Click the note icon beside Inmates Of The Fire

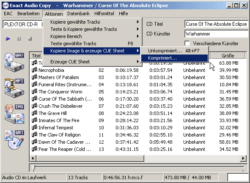pyautogui.click(x=34, y=120)
